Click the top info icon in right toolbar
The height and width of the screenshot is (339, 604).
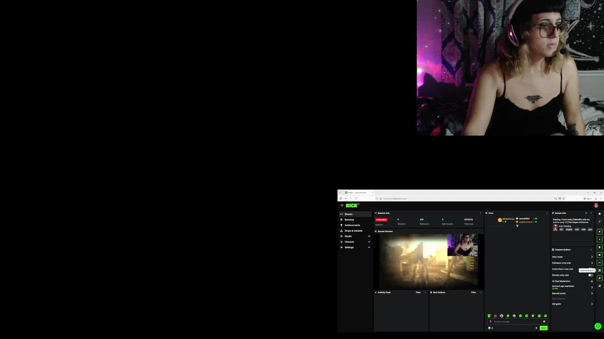point(600,214)
